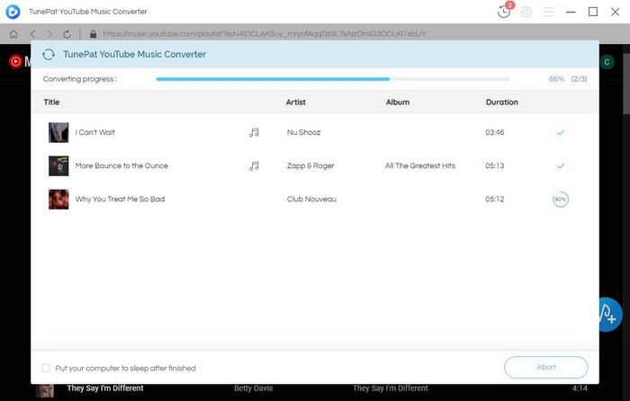
Task: Click Why You Treat Me So Bad thumbnail
Action: [x=58, y=199]
